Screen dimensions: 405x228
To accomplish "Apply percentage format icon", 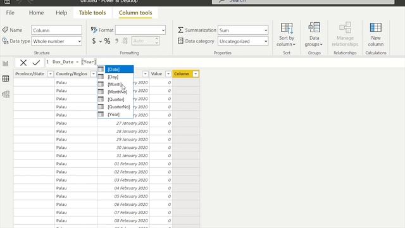I will pos(107,41).
